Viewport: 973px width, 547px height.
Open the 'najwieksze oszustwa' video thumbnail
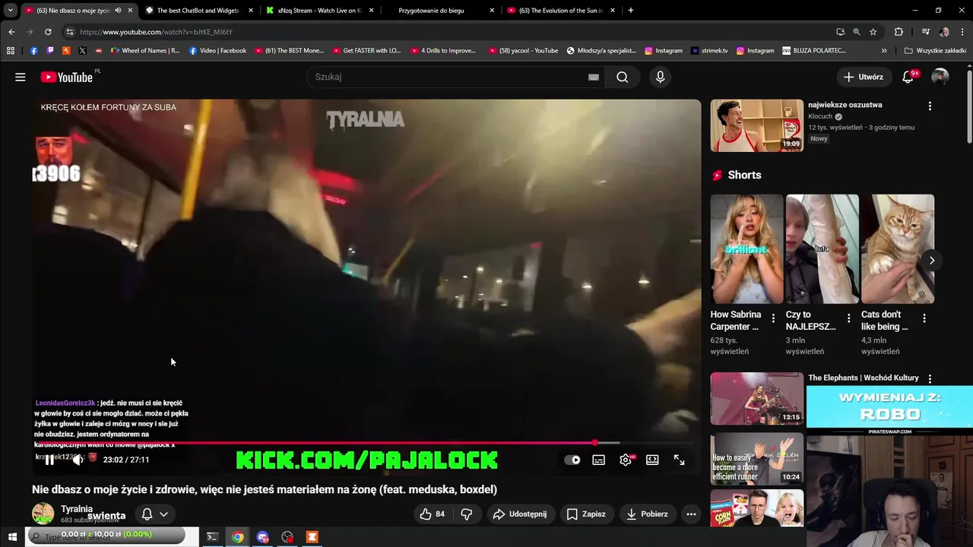coord(756,125)
